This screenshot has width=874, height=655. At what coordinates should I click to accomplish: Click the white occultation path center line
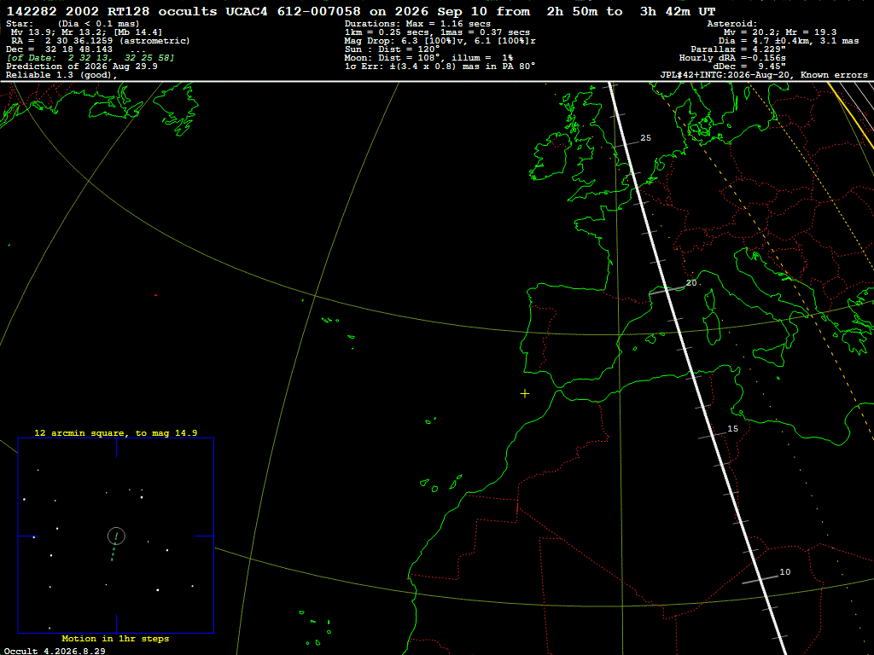tap(696, 368)
